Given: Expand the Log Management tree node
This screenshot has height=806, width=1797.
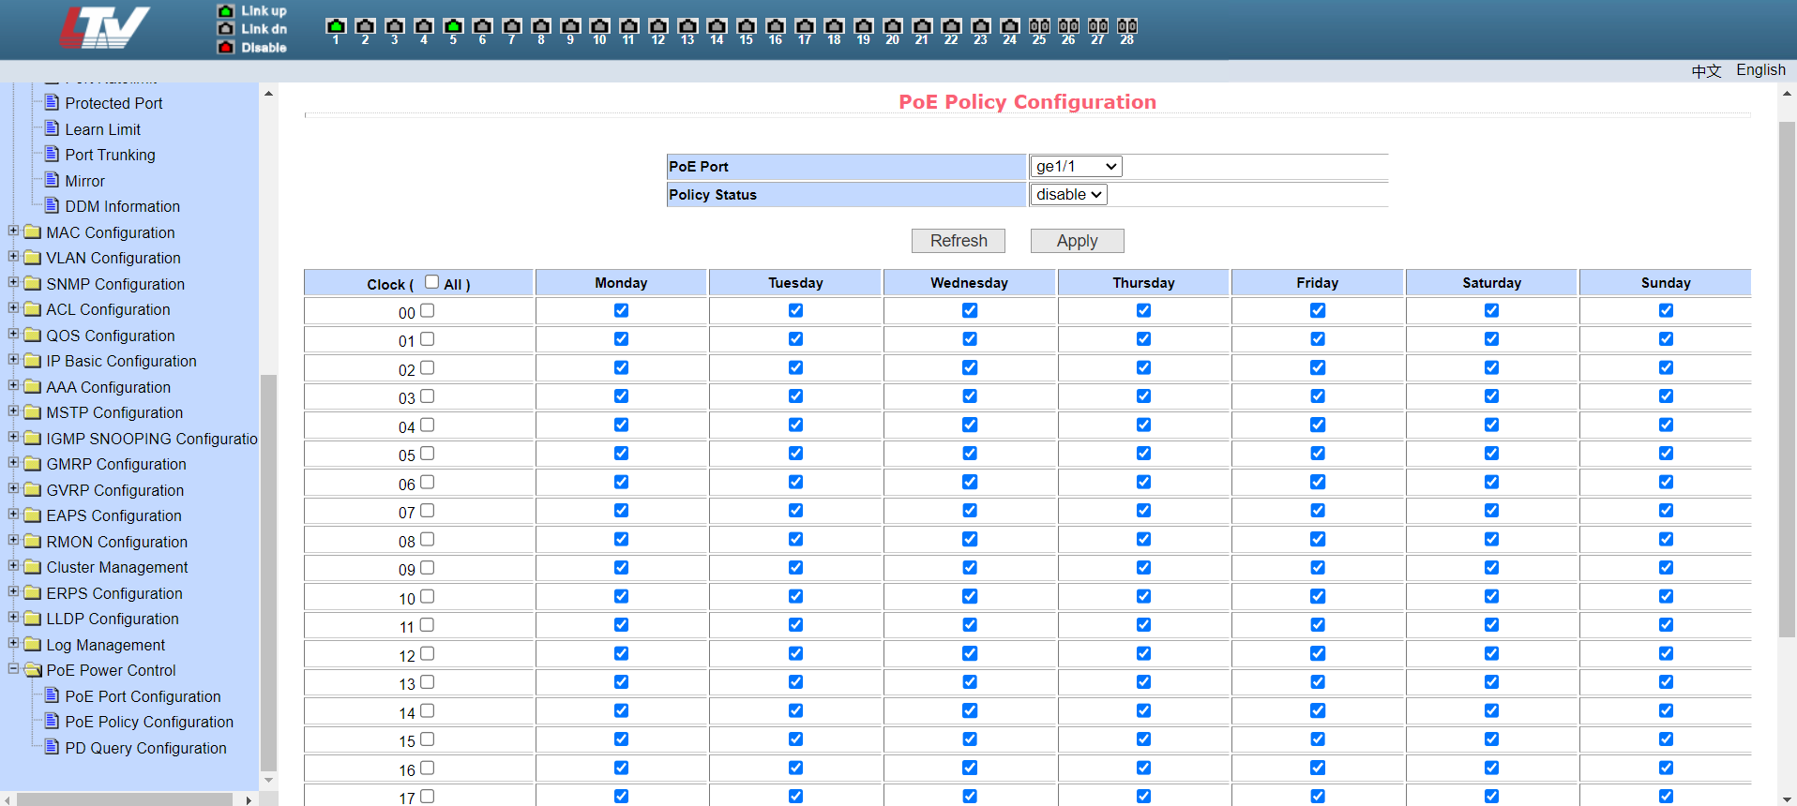Looking at the screenshot, I should coord(13,643).
